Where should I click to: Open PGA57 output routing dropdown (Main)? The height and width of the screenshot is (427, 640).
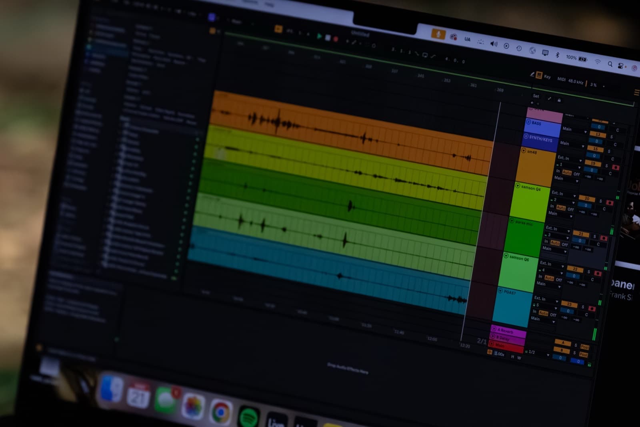(543, 319)
